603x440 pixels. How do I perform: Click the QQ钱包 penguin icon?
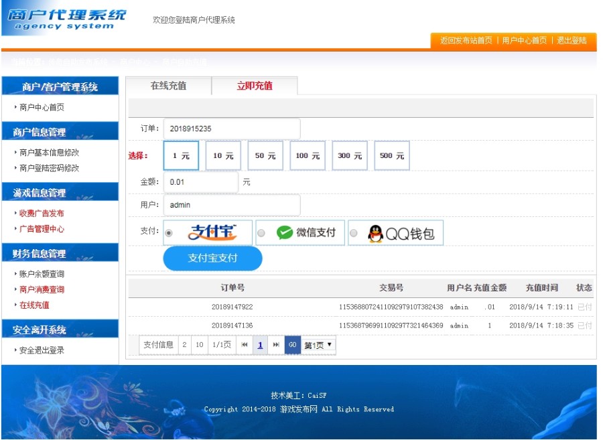(x=374, y=232)
